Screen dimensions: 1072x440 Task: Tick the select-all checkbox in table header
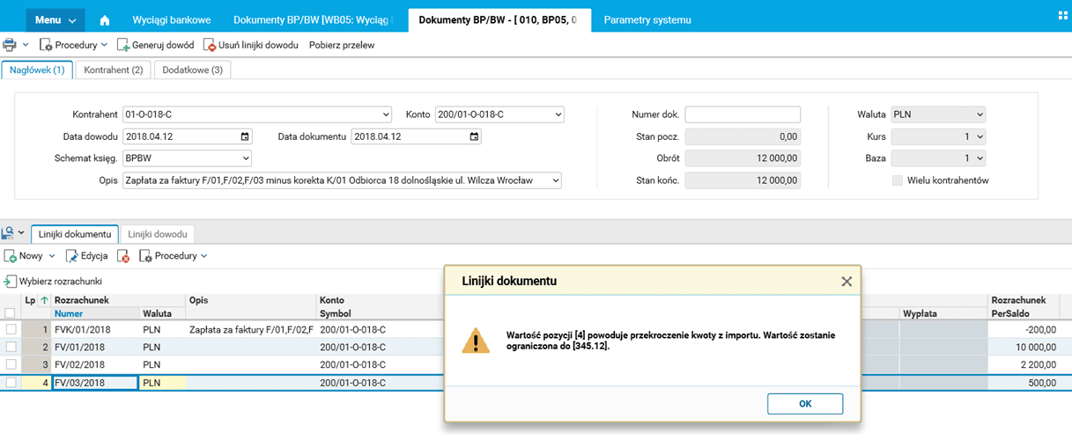[x=11, y=313]
